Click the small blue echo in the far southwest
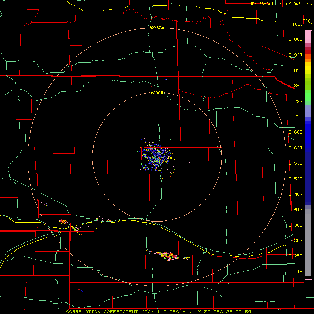The width and height of the screenshot is (314, 314). click(x=81, y=290)
